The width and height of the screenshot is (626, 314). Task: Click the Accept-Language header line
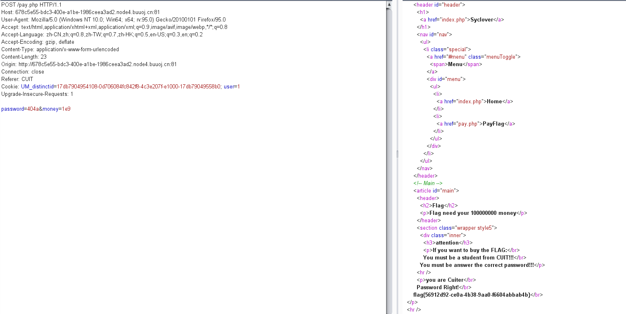pyautogui.click(x=102, y=35)
